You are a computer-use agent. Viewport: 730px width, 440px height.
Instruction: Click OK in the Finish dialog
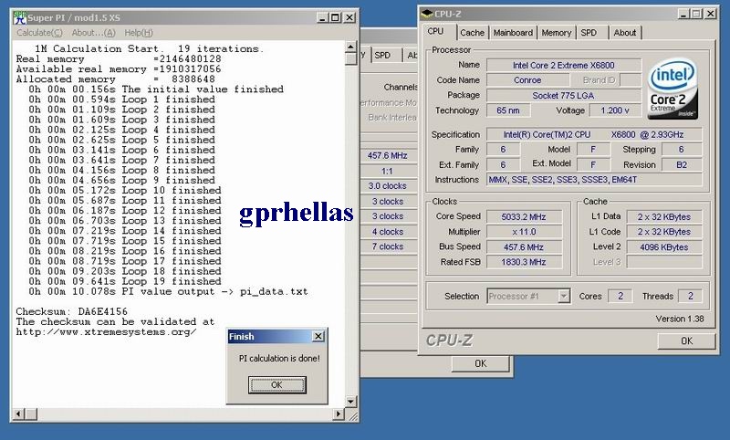tap(277, 385)
